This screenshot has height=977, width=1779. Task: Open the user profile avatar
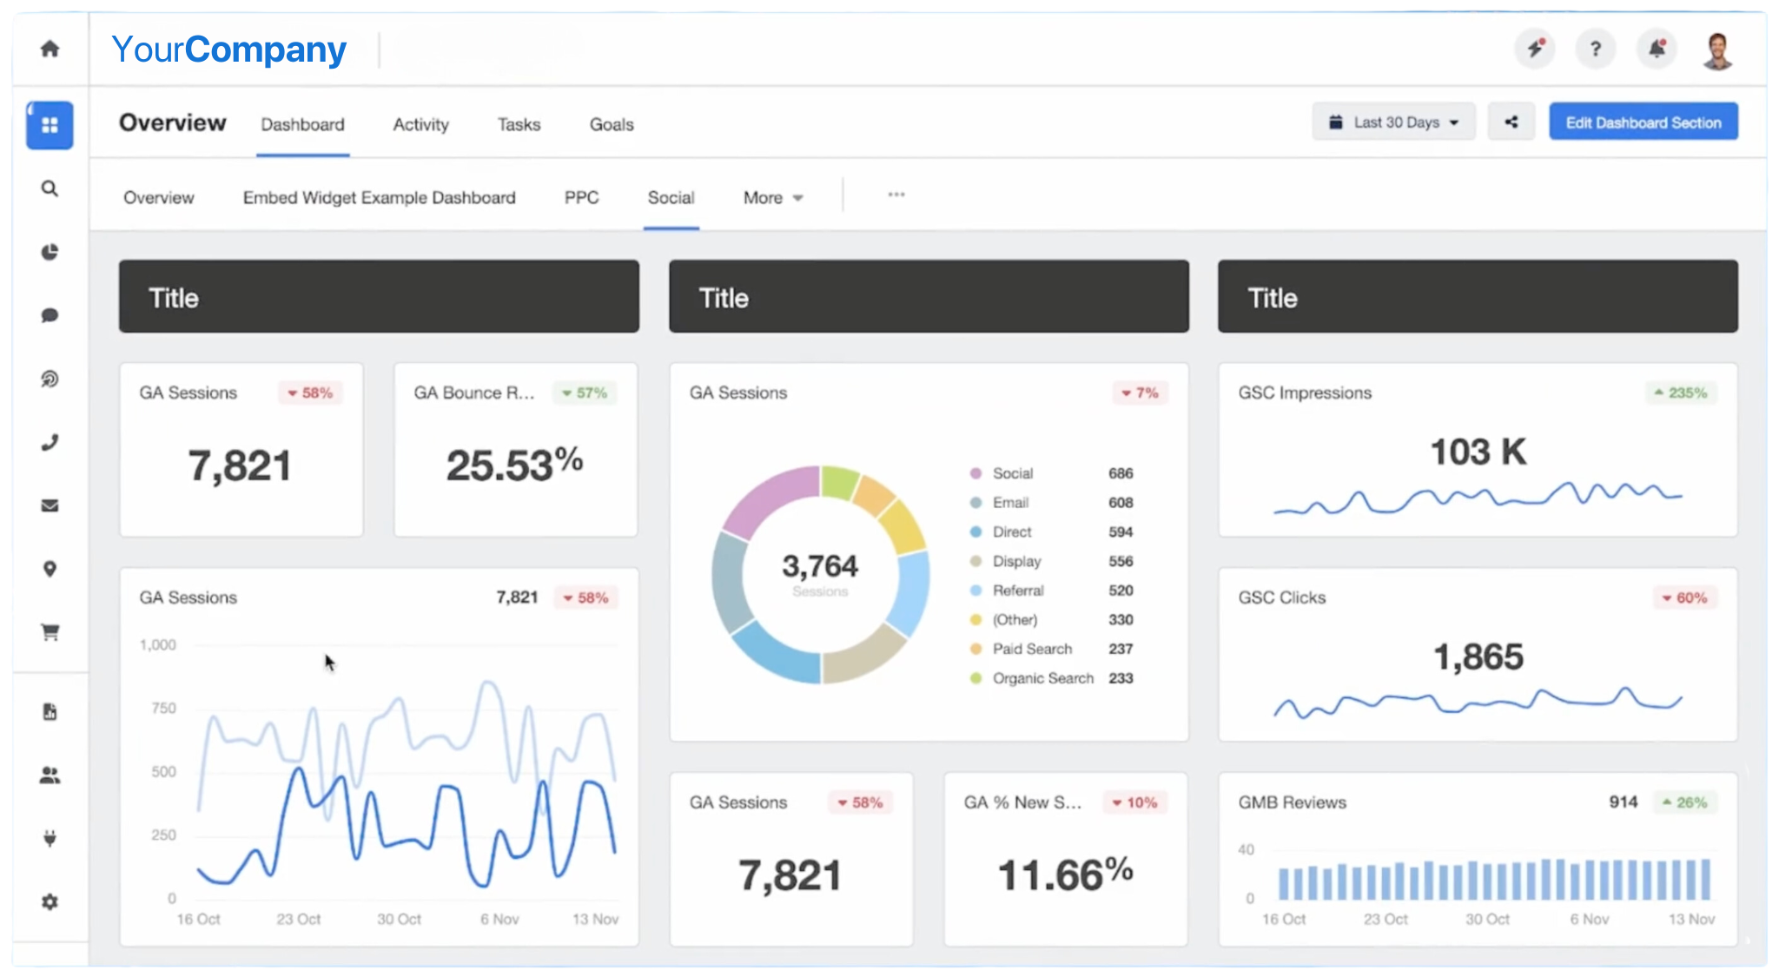(1717, 50)
